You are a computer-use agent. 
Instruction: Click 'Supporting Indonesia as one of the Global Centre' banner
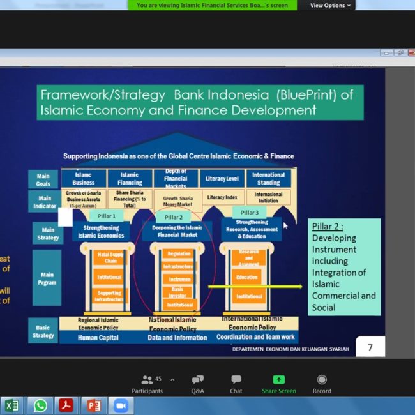point(179,156)
